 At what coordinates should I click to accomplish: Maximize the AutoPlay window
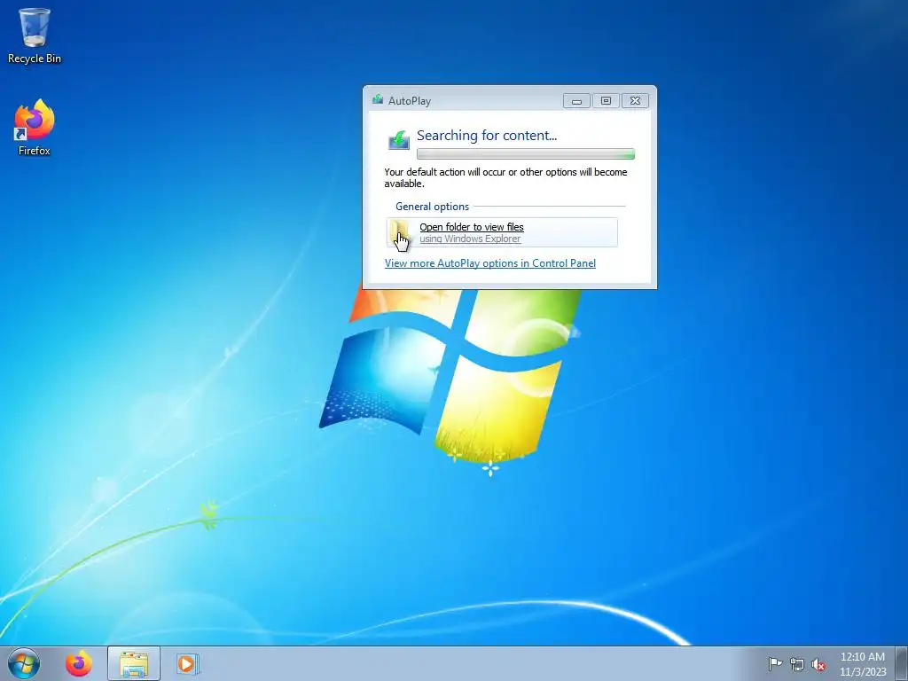[x=606, y=101]
